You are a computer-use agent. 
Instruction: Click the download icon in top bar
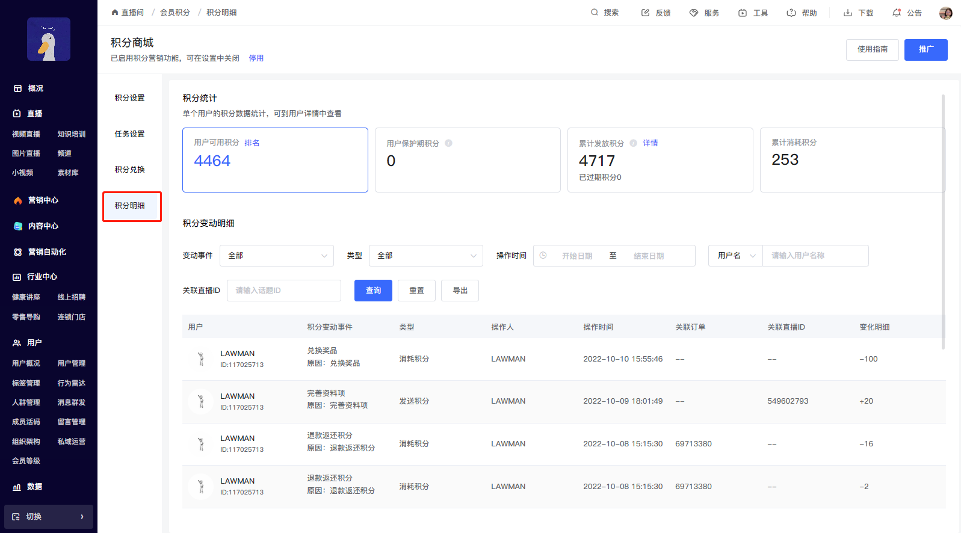click(x=848, y=13)
